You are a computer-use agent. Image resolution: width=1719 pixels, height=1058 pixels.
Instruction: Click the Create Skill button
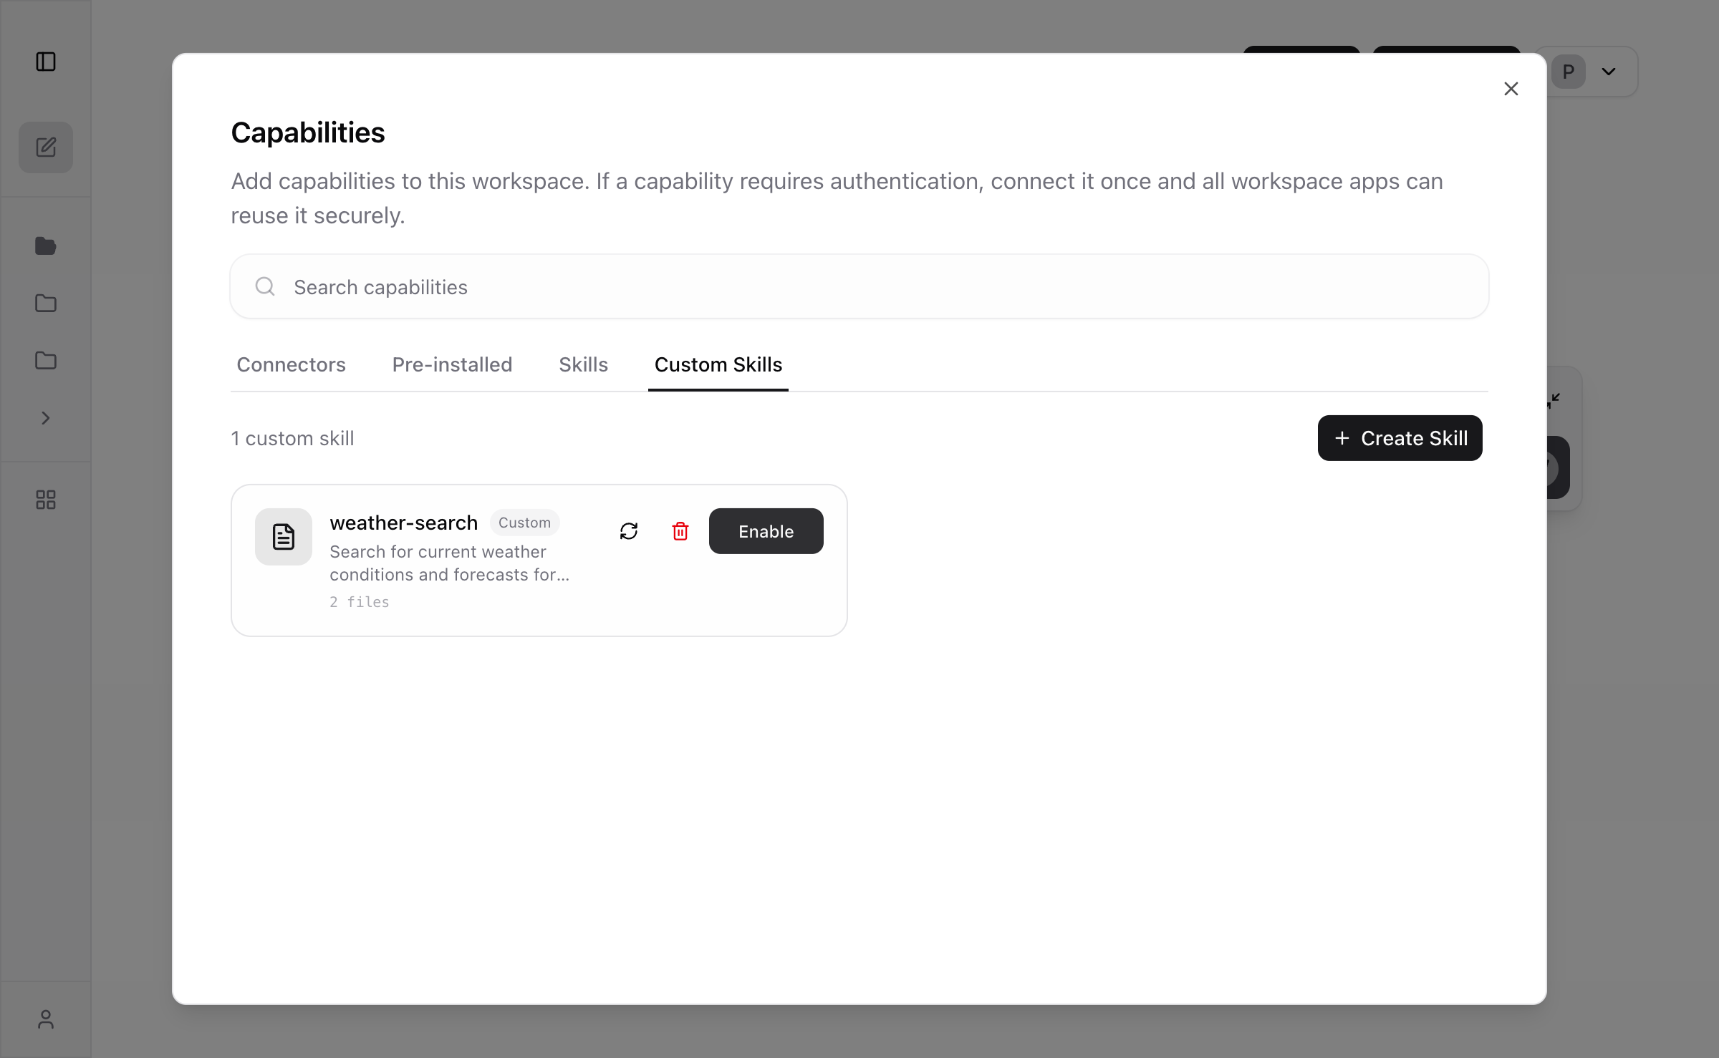(x=1400, y=437)
